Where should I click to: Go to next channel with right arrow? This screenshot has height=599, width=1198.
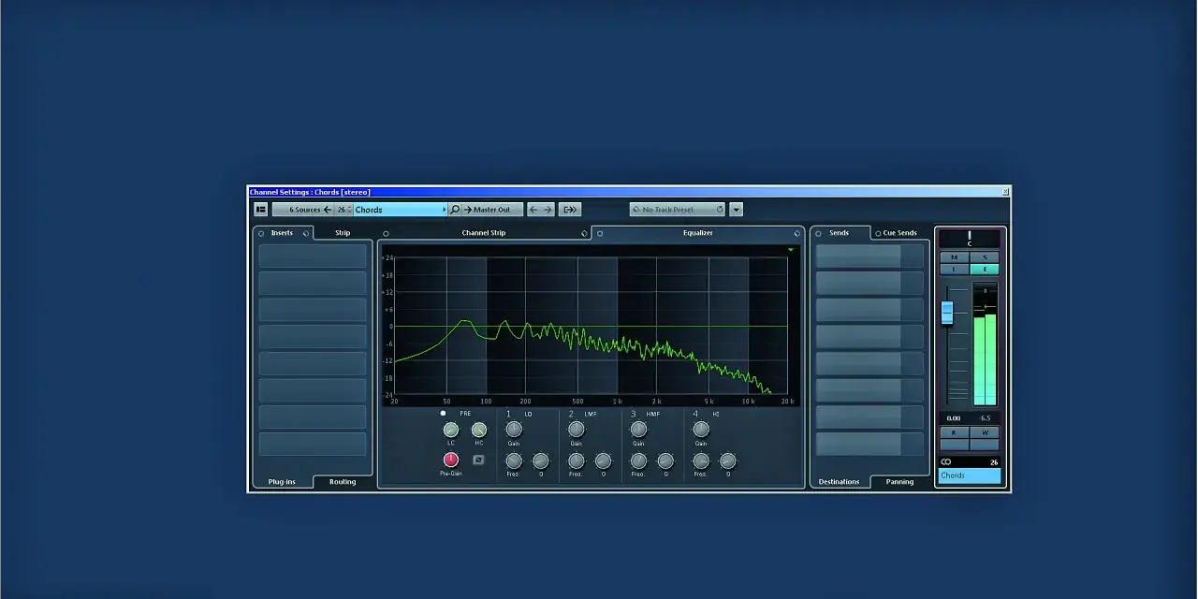(x=548, y=210)
